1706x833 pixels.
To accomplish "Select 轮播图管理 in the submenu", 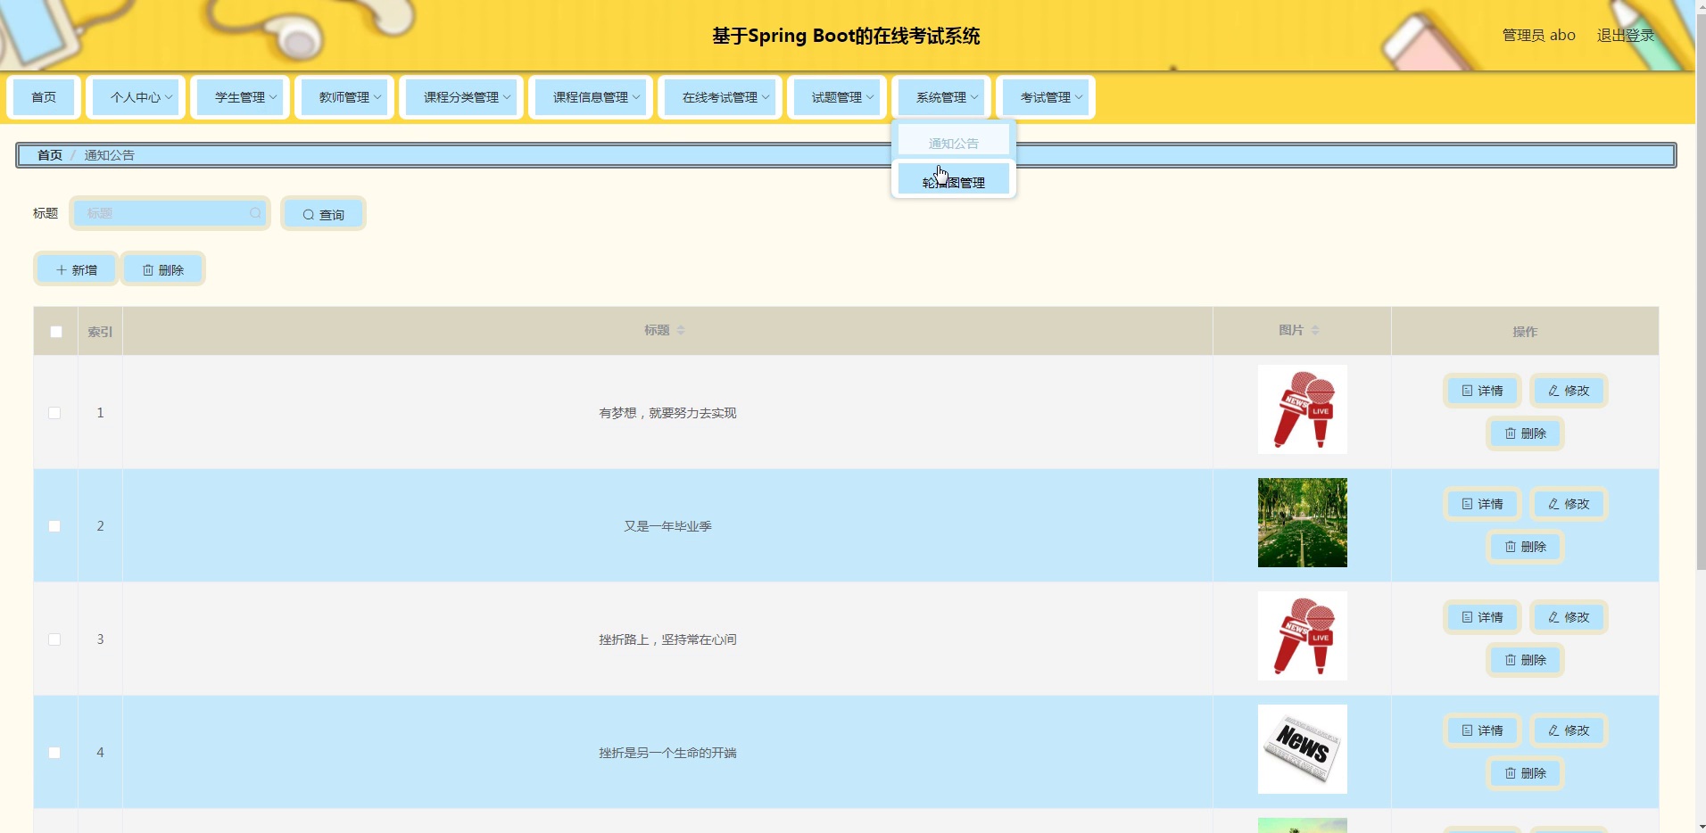I will click(x=954, y=179).
